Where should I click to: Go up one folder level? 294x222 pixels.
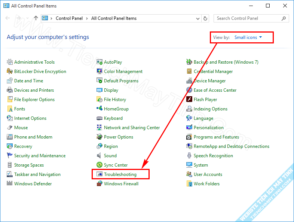pyautogui.click(x=36, y=18)
